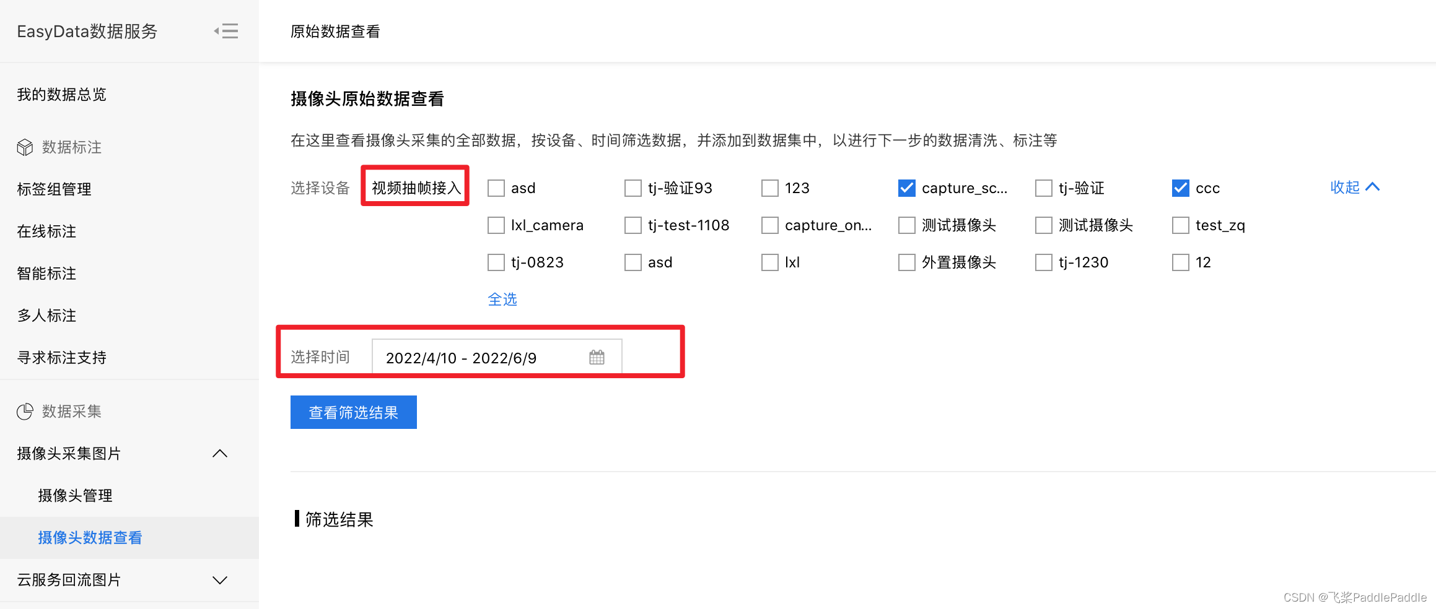Screen dimensions: 1436x609
Task: Click the 视频抽帧接入 label
Action: [x=416, y=188]
